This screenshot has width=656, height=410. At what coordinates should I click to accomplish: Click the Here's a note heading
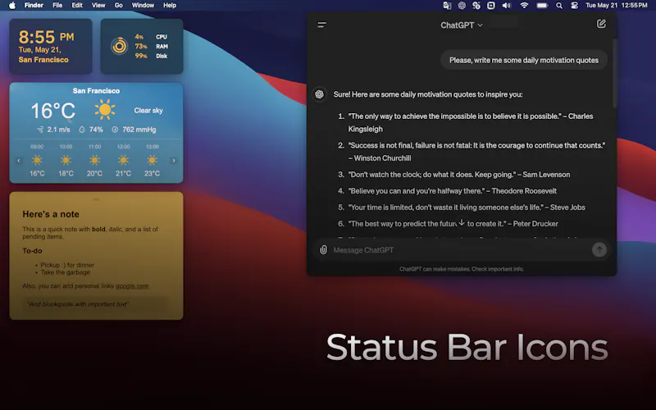51,214
